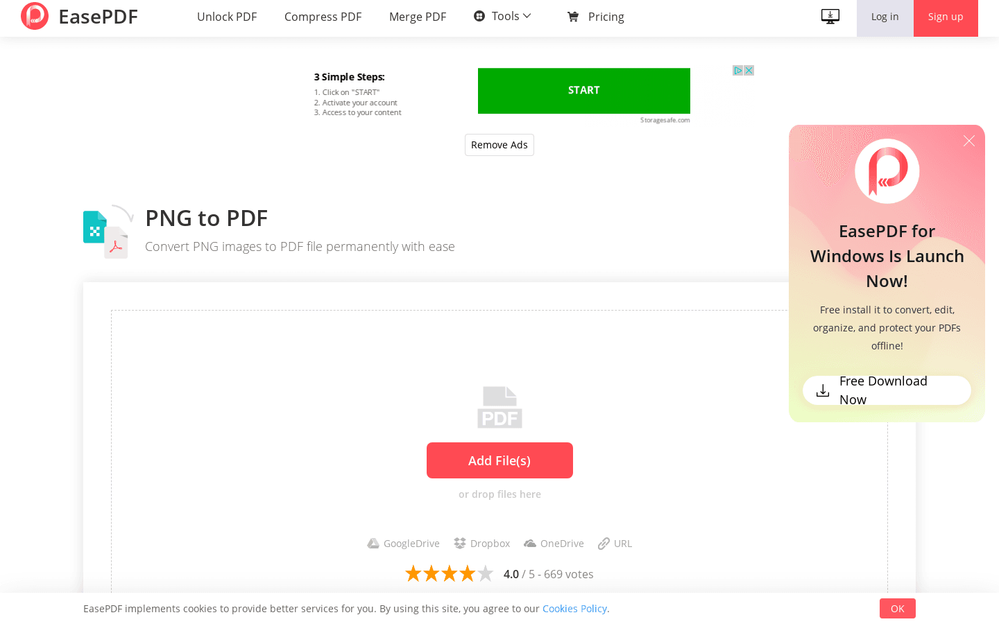Select the GoogleDrive upload option

402,543
